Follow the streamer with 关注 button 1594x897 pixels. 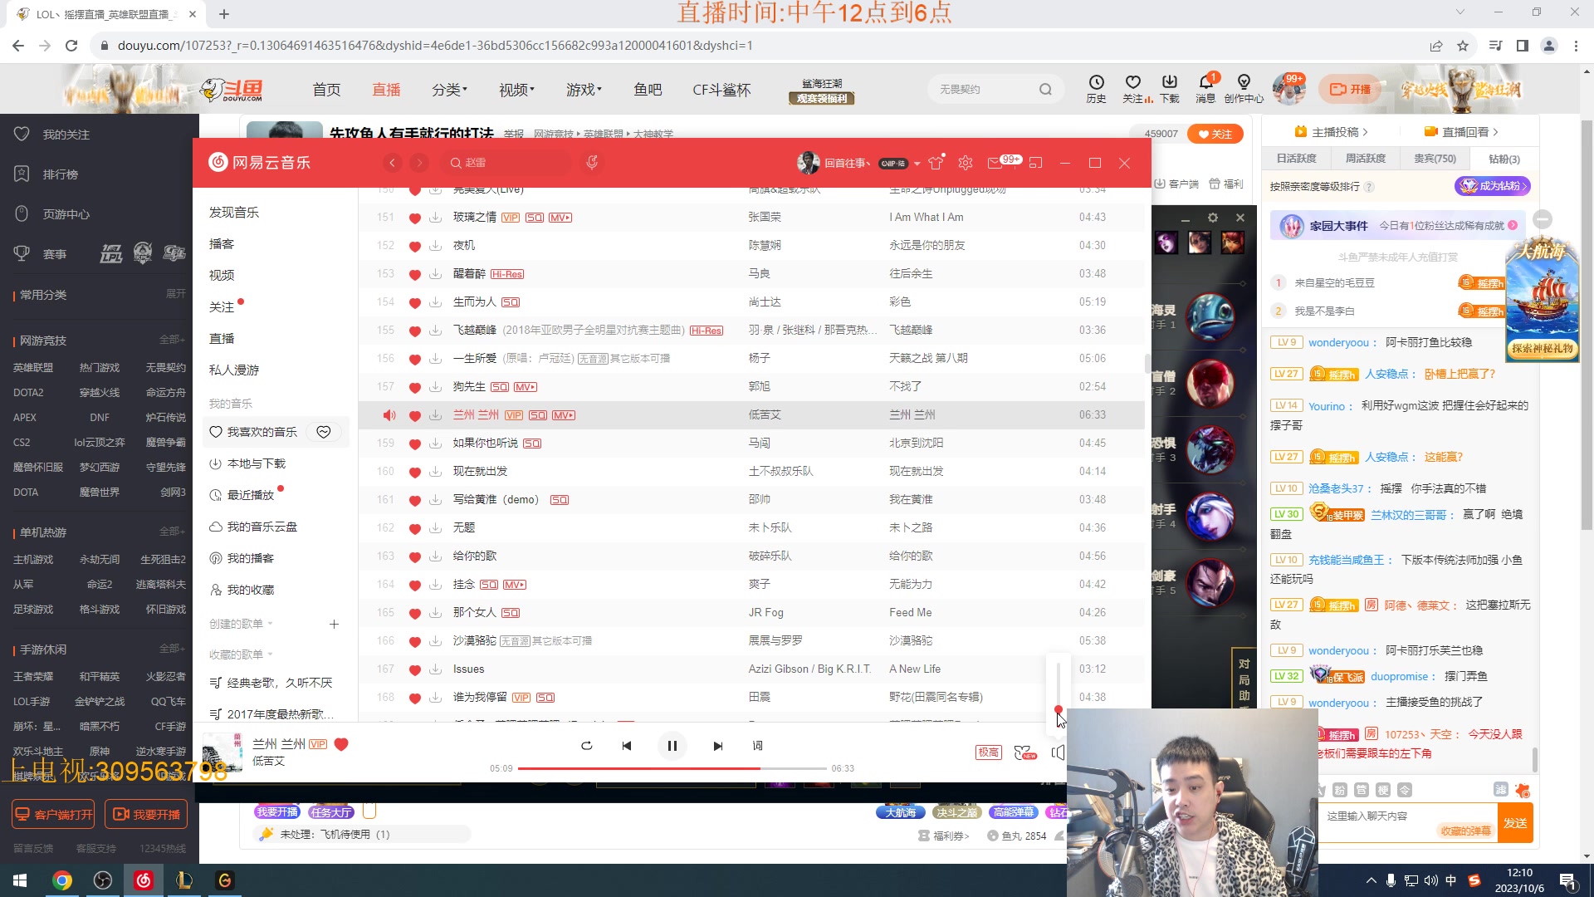(1215, 133)
